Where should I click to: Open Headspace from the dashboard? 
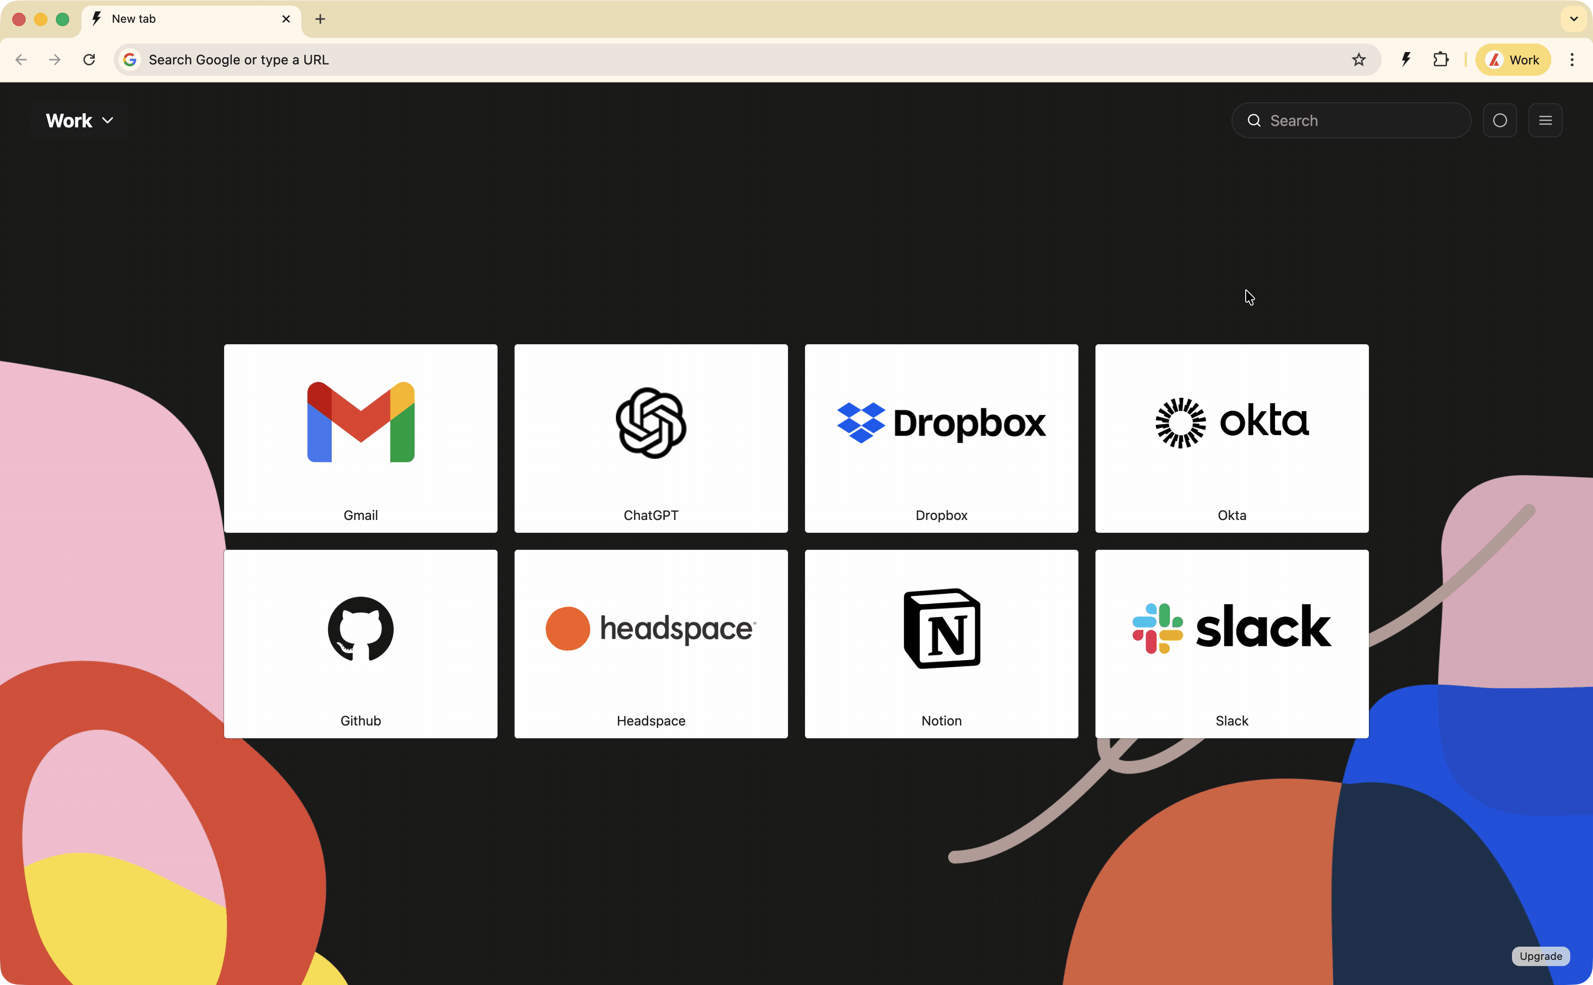click(x=651, y=644)
